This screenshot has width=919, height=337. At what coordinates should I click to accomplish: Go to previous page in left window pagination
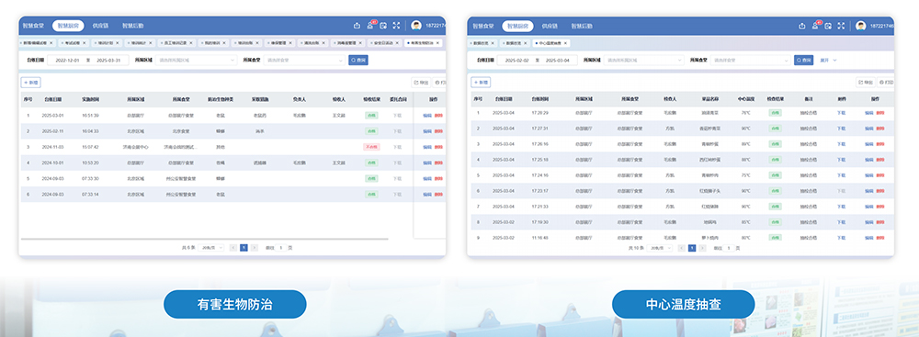tap(233, 248)
